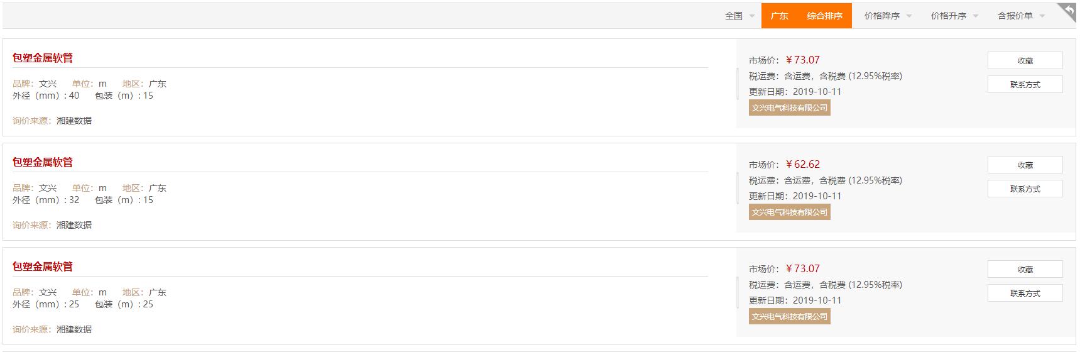Click 联系方式 for the 40mm product
Image resolution: width=1080 pixels, height=352 pixels.
click(1025, 84)
